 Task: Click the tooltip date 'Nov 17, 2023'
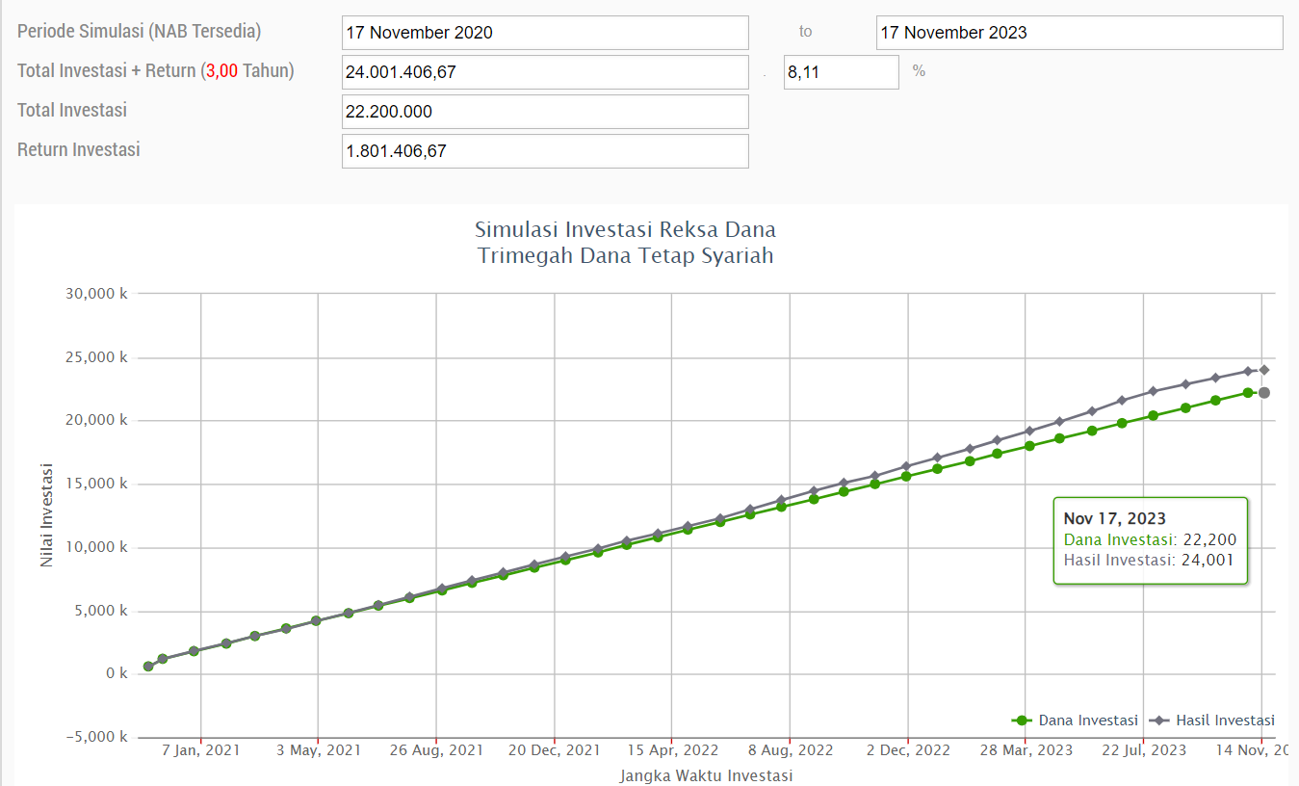(1114, 519)
